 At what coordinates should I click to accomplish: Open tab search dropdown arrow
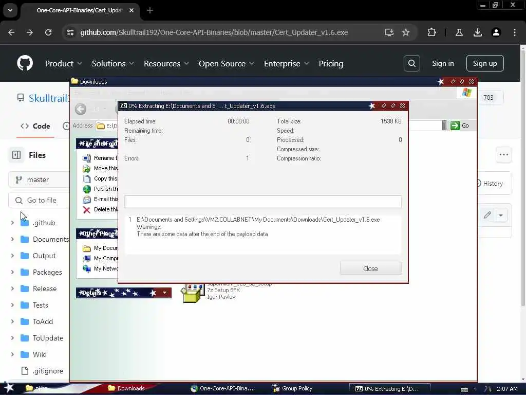point(10,10)
